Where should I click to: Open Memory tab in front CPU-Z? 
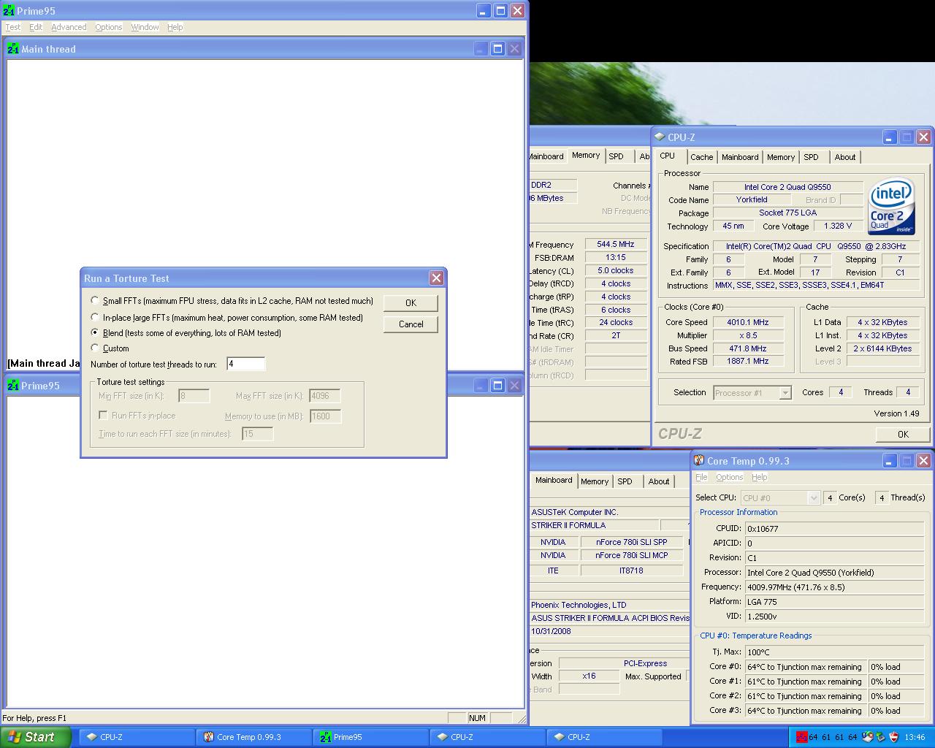[781, 157]
